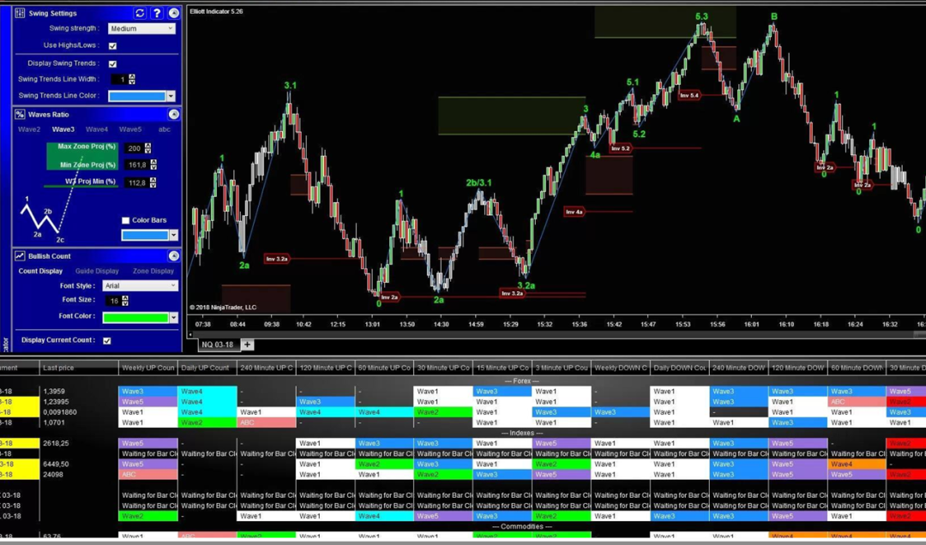
Task: Switch to the abc ratio tab
Action: [164, 129]
